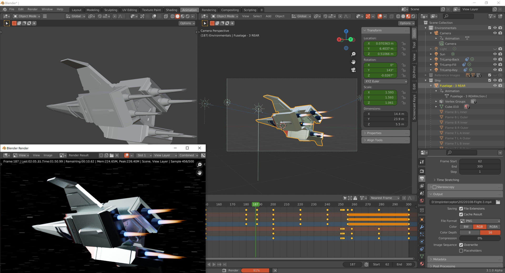Image resolution: width=505 pixels, height=273 pixels.
Task: Open the Output properties tab icon
Action: click(x=422, y=178)
